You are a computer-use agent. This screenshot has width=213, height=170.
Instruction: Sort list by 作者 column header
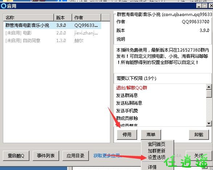click(x=86, y=17)
